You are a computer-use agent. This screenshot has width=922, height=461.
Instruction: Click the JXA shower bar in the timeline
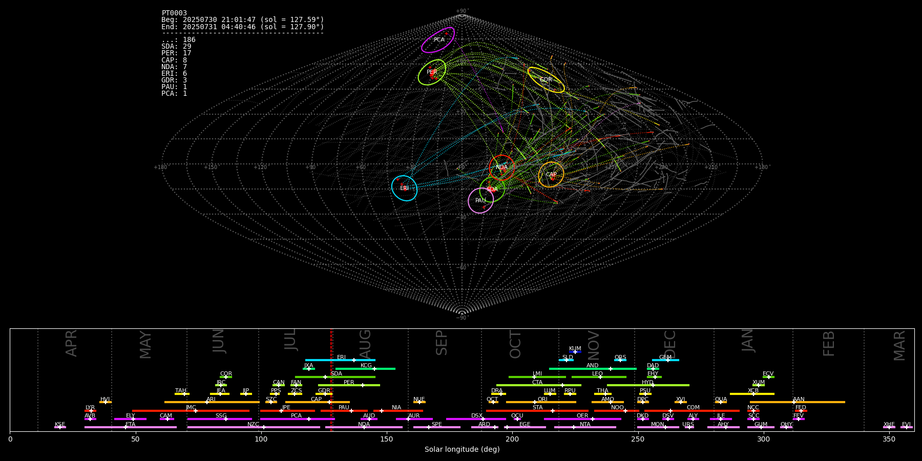[309, 369]
